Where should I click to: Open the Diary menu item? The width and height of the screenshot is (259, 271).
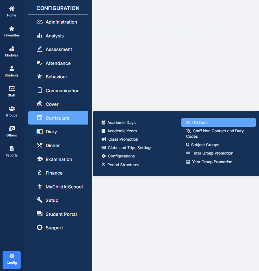[x=58, y=132]
